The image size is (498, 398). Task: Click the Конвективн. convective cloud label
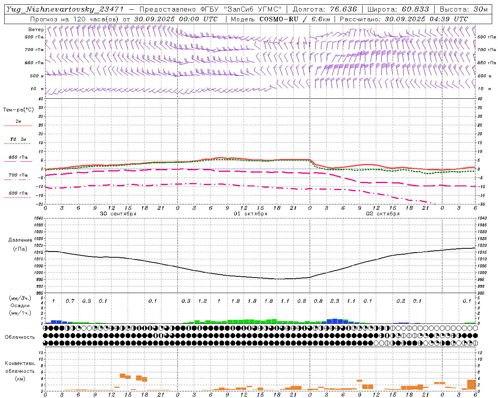tap(20, 363)
